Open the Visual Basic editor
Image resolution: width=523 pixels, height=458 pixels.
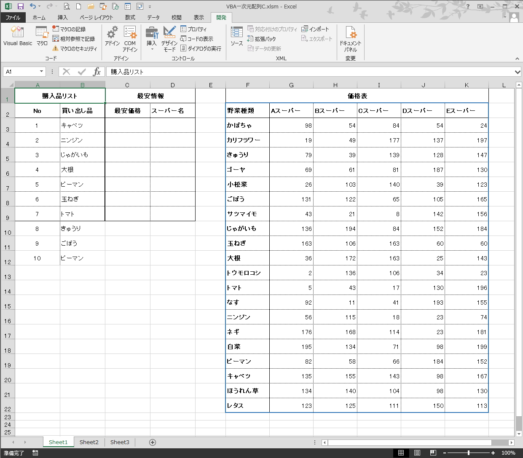click(x=18, y=36)
